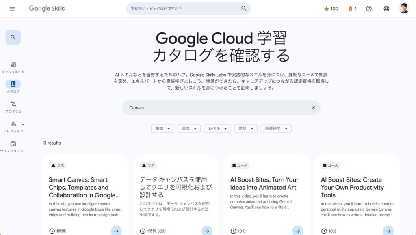The image size is (416, 235).
Task: Open the help question mark icon
Action: (369, 9)
